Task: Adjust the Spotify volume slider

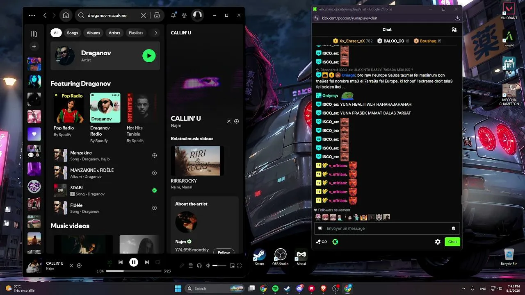Action: (219, 265)
